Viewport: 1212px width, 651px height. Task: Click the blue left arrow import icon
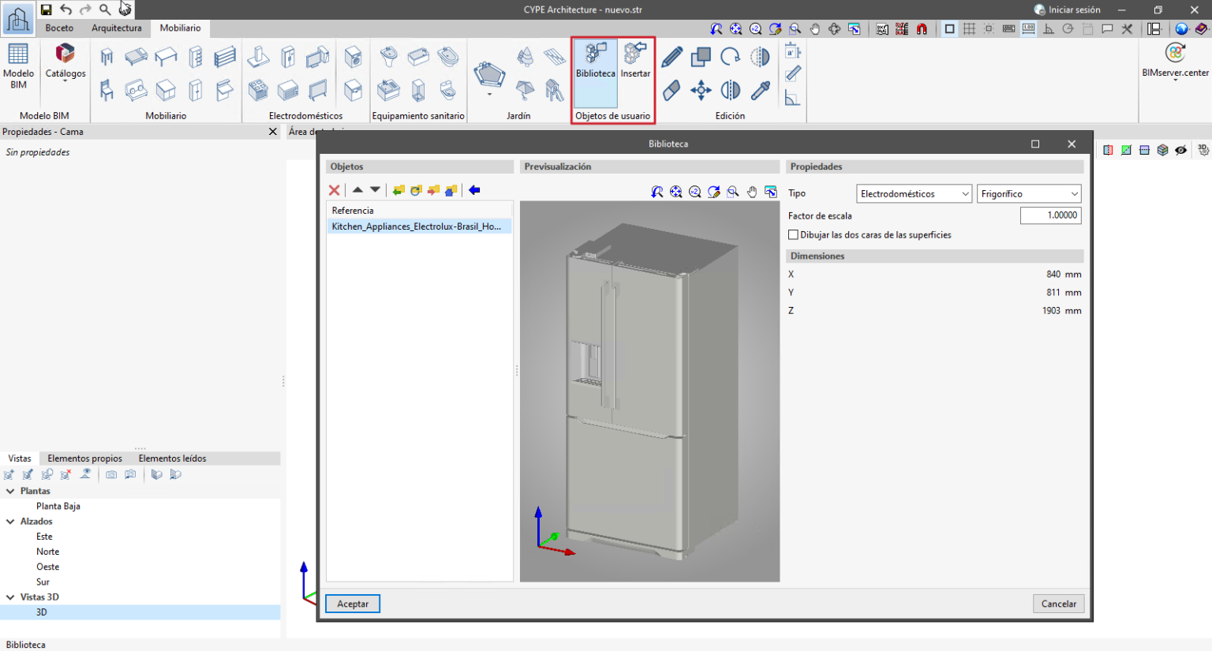point(474,190)
